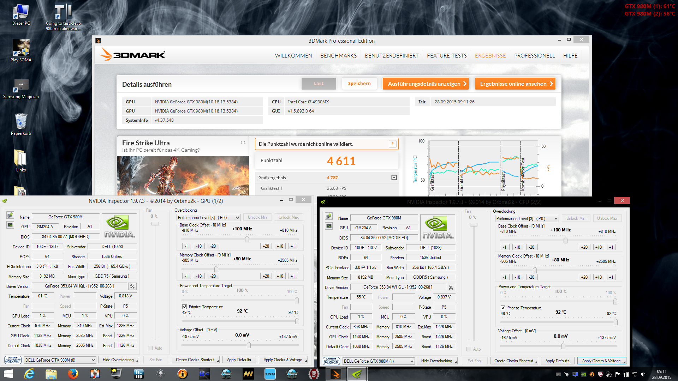Click ERGEBNISSE tab in 3DMark
Image resolution: width=678 pixels, height=381 pixels.
(490, 56)
